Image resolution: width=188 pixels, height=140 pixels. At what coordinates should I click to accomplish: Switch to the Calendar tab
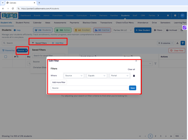click(x=37, y=23)
